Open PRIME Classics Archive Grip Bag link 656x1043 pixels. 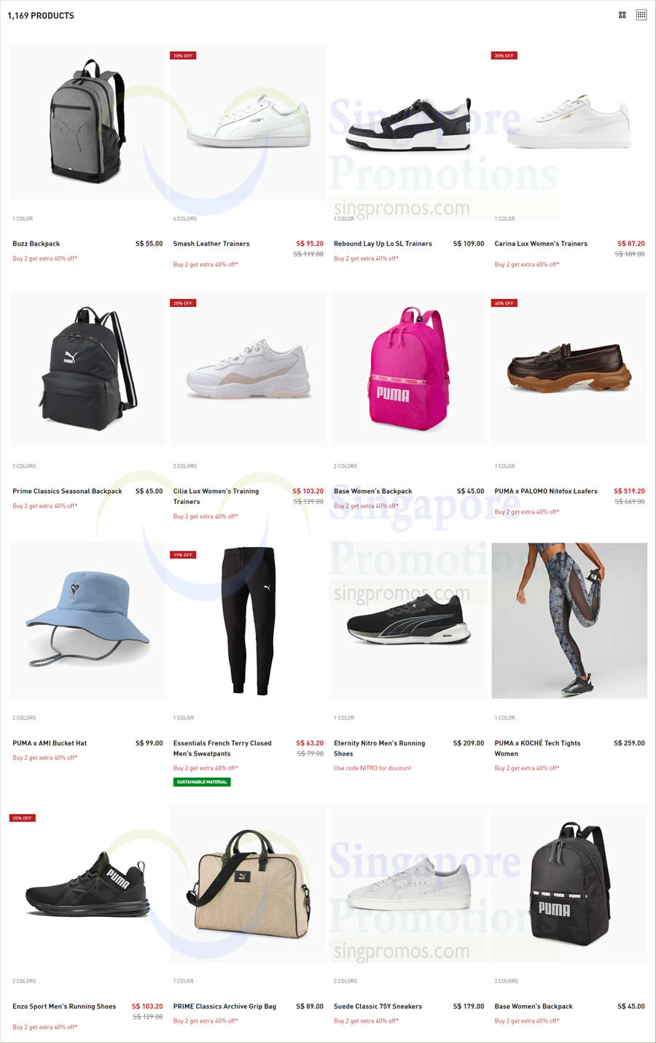point(224,1006)
